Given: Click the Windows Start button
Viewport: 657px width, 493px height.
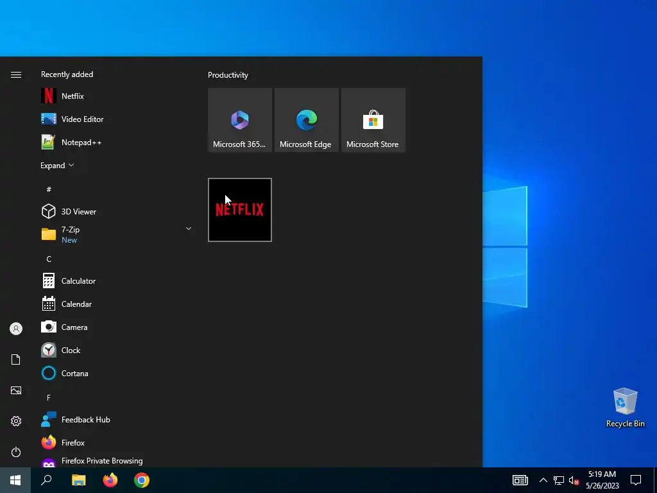Looking at the screenshot, I should [x=15, y=480].
